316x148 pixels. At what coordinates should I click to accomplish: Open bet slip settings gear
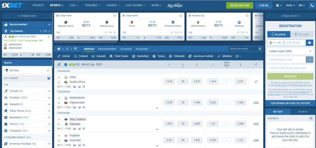311,118
